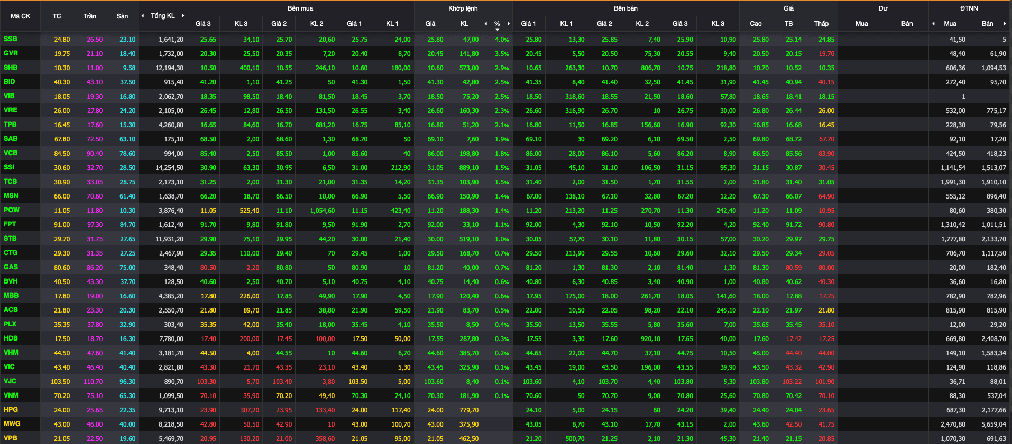This screenshot has width=1012, height=444.
Task: Open stock symbol MWG
Action: point(12,424)
